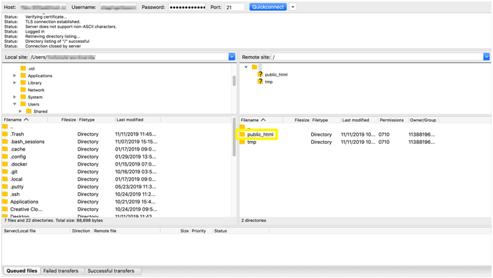Collapse the remote root directory tree node

[246, 67]
